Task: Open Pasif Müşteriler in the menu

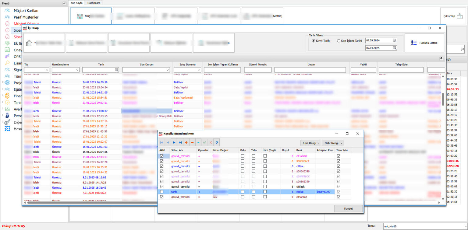Action: [26, 17]
